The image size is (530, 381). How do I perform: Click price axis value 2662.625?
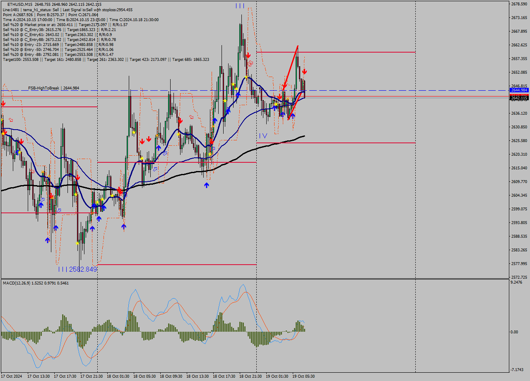(519, 45)
